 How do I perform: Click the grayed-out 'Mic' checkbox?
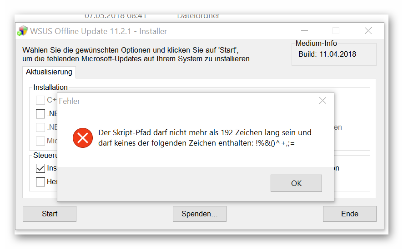click(x=40, y=141)
